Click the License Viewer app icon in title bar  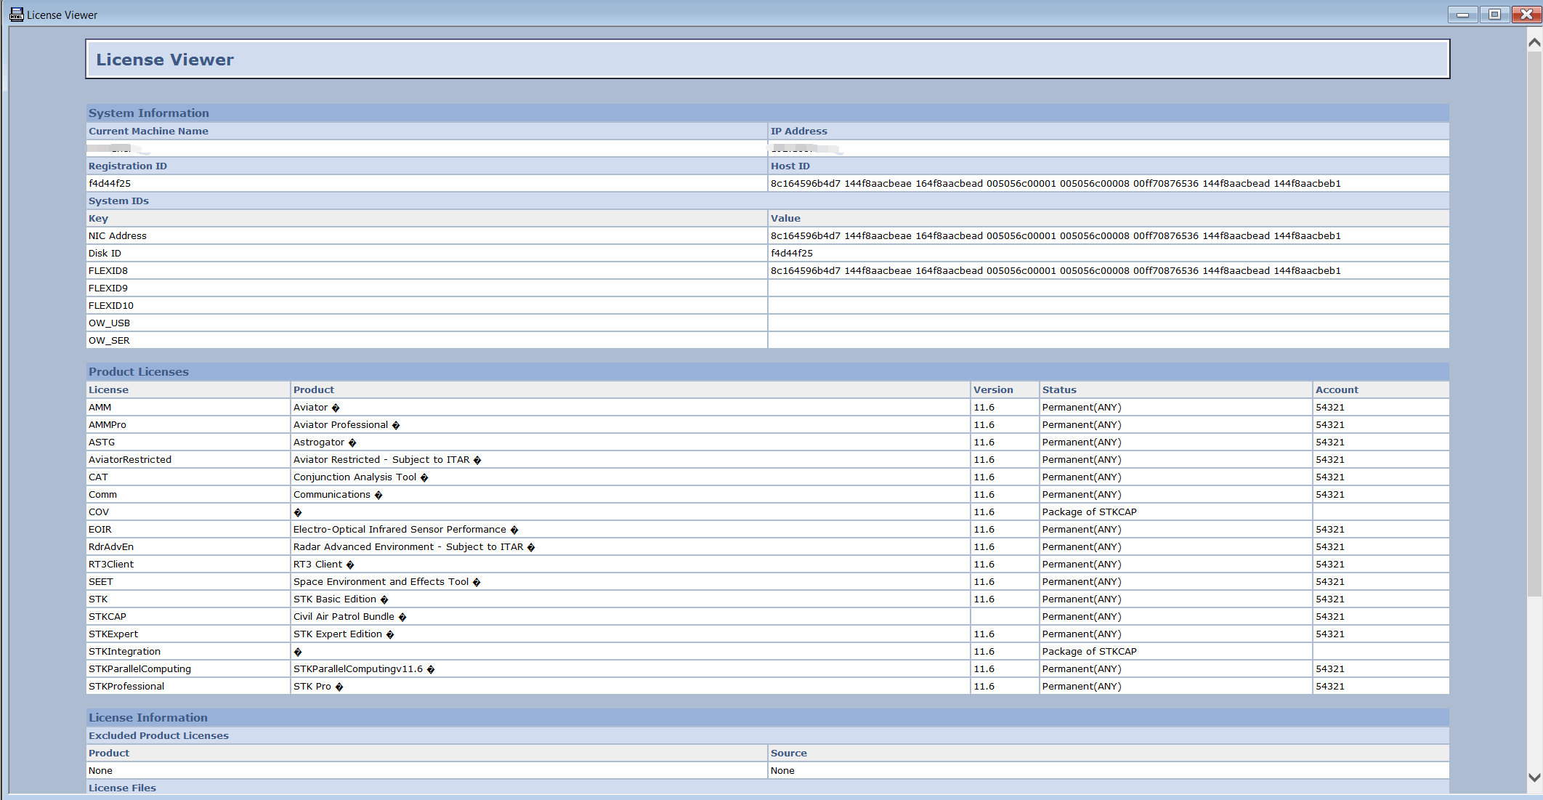16,15
